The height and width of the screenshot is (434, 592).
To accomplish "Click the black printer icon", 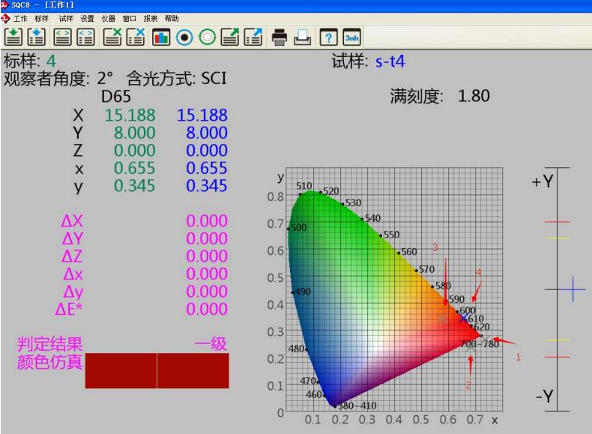I will (280, 37).
